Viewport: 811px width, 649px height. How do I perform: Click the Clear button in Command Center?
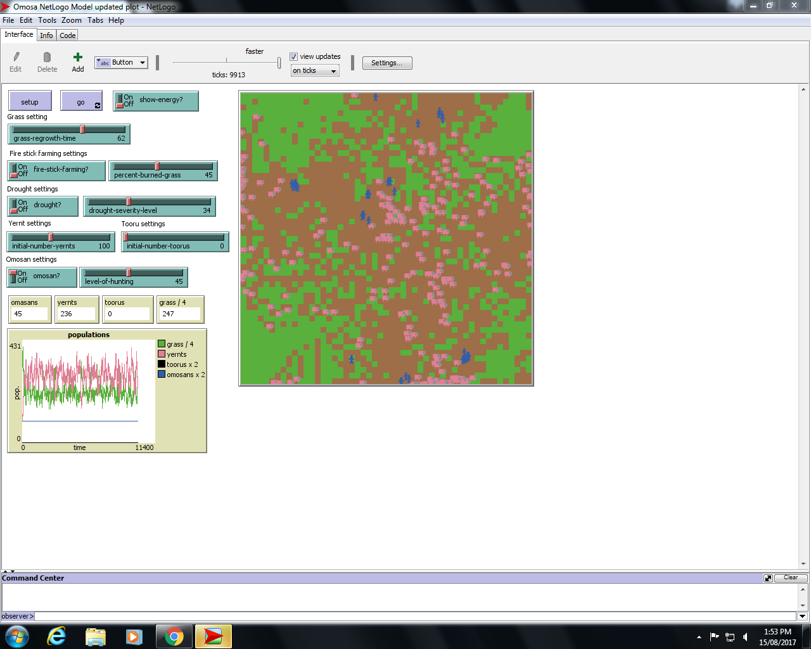point(791,577)
